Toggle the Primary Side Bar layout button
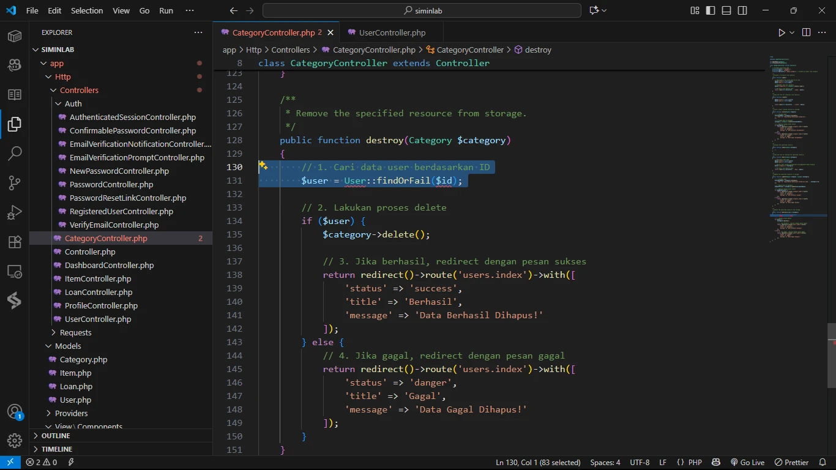This screenshot has width=836, height=470. (x=711, y=10)
